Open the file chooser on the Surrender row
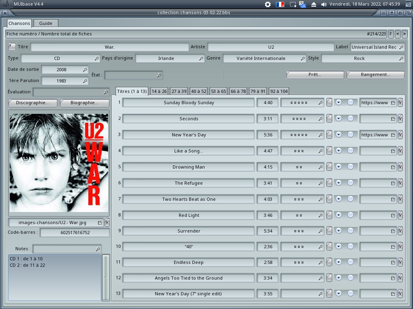Viewport: 413px width, 309px height. click(x=393, y=231)
